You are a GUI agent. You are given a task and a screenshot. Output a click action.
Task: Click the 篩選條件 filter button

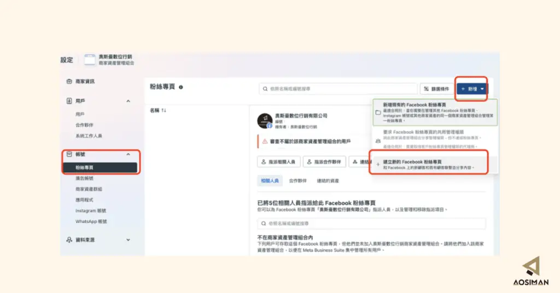click(436, 89)
